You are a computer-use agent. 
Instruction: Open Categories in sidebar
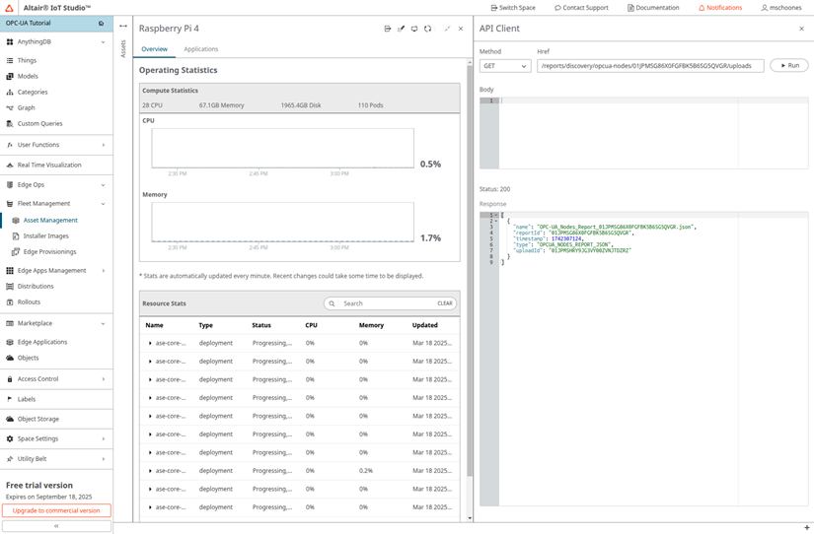(x=33, y=93)
